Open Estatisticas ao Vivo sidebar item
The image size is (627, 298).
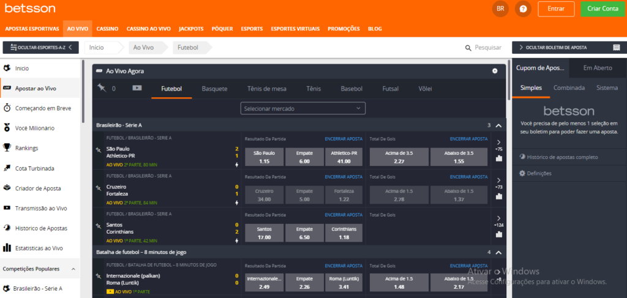[x=40, y=248]
